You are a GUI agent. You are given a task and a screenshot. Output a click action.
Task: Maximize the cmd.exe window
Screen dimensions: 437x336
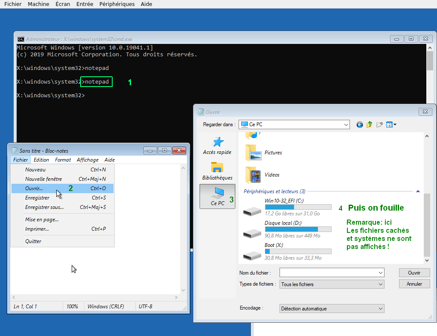pos(411,39)
